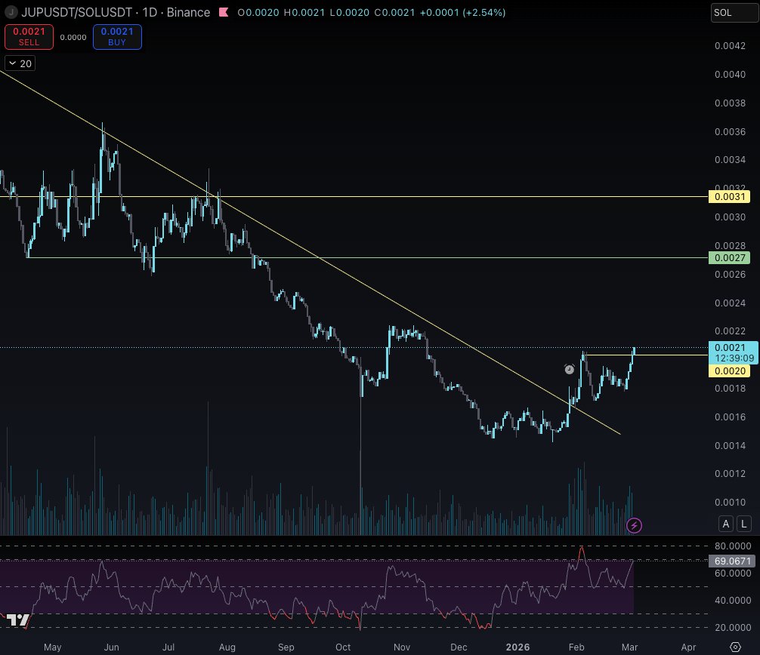The image size is (760, 655).
Task: Open the SOL currency selector
Action: click(734, 13)
